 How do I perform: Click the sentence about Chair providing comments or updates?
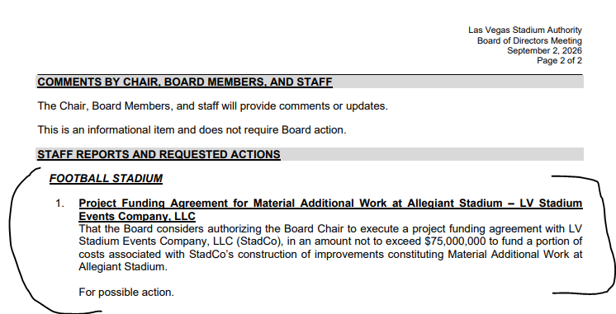pyautogui.click(x=212, y=106)
